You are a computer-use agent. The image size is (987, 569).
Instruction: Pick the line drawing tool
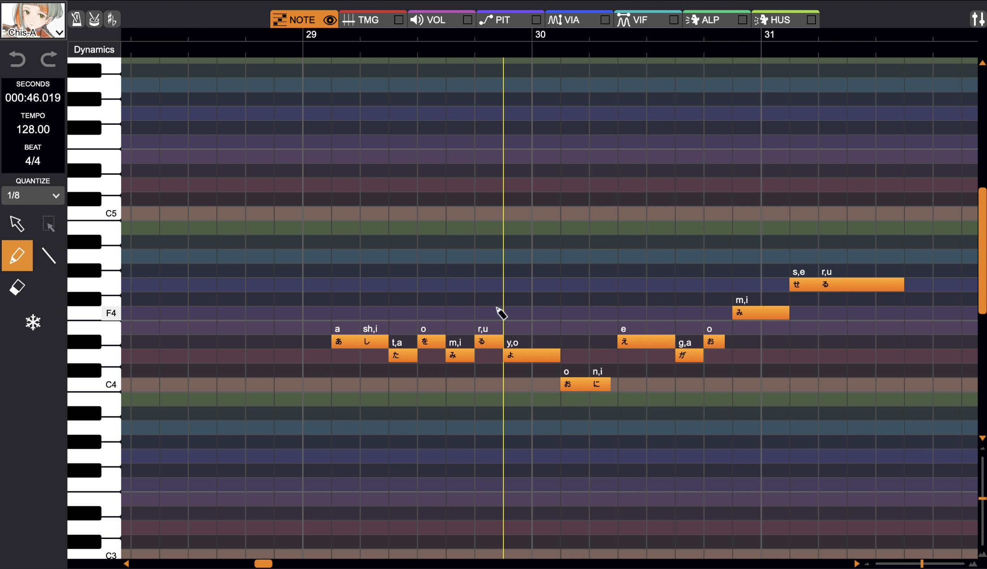click(48, 256)
